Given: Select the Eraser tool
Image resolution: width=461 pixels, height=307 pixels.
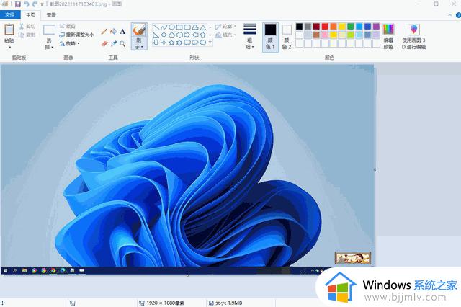Looking at the screenshot, I should click(104, 44).
